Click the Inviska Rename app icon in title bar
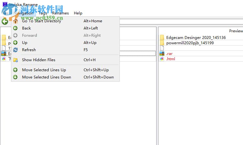 (5, 4)
